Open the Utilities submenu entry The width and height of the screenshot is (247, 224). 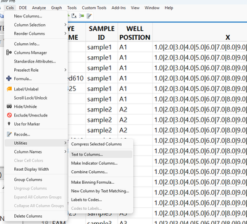click(x=36, y=143)
